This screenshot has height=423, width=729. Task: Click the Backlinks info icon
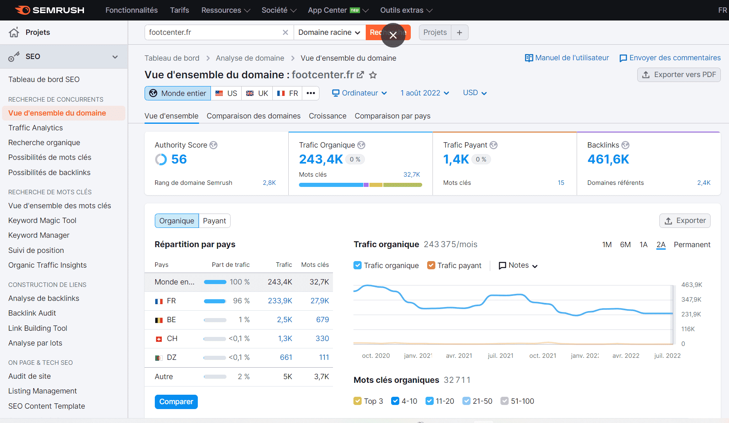point(625,145)
